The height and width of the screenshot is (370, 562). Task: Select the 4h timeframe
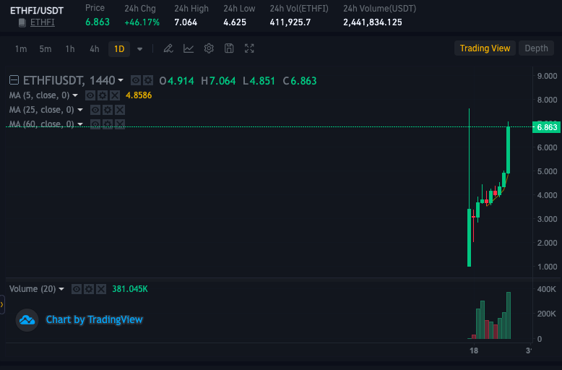[x=94, y=48]
